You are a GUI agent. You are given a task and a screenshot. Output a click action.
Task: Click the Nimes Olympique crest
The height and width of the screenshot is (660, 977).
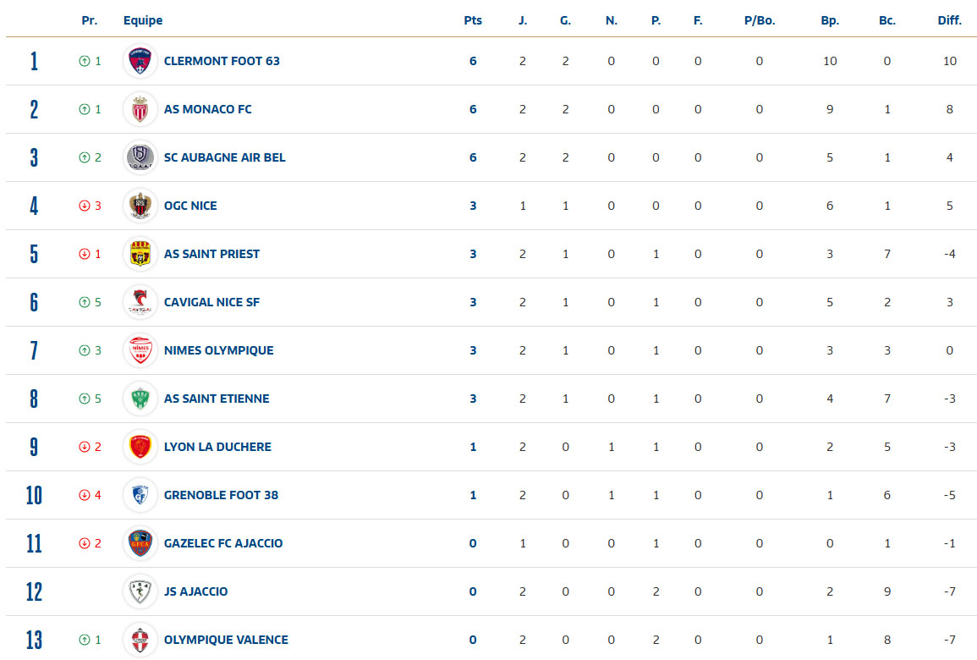tap(140, 350)
